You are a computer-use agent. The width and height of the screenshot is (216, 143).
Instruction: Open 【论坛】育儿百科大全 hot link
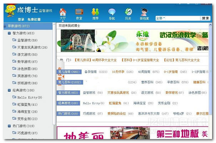pos(181,60)
